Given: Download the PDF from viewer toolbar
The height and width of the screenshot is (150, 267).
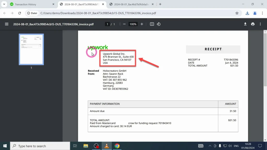Looking at the screenshot, I should 245,24.
